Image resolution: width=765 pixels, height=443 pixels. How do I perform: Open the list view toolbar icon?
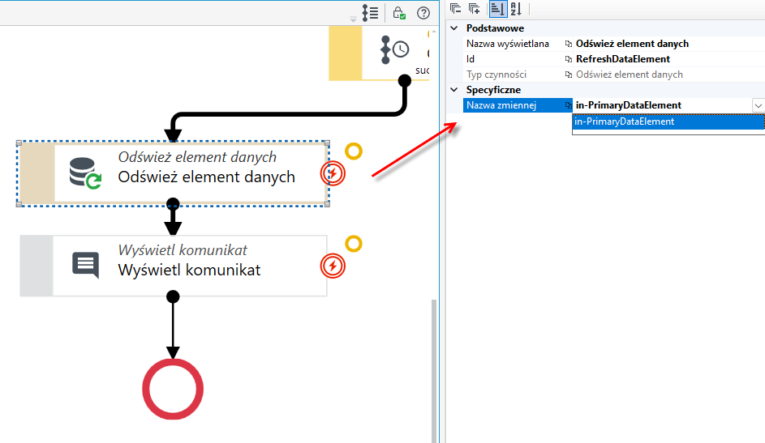[370, 13]
